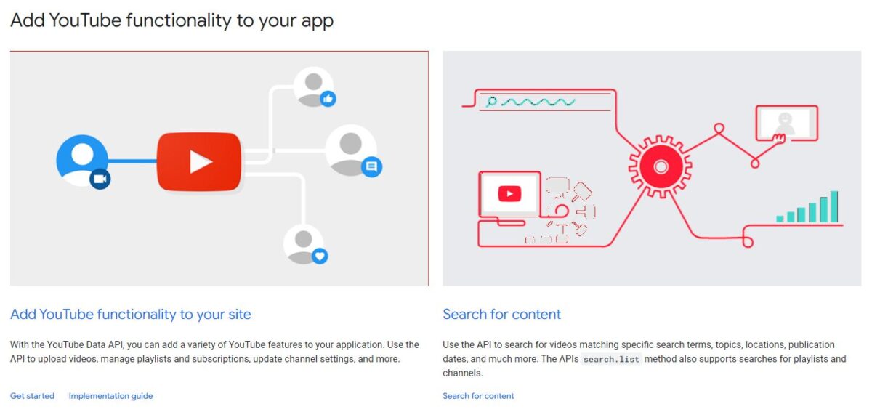Screen dimensions: 872x420
Task: Click the search.list code reference
Action: pyautogui.click(x=612, y=360)
